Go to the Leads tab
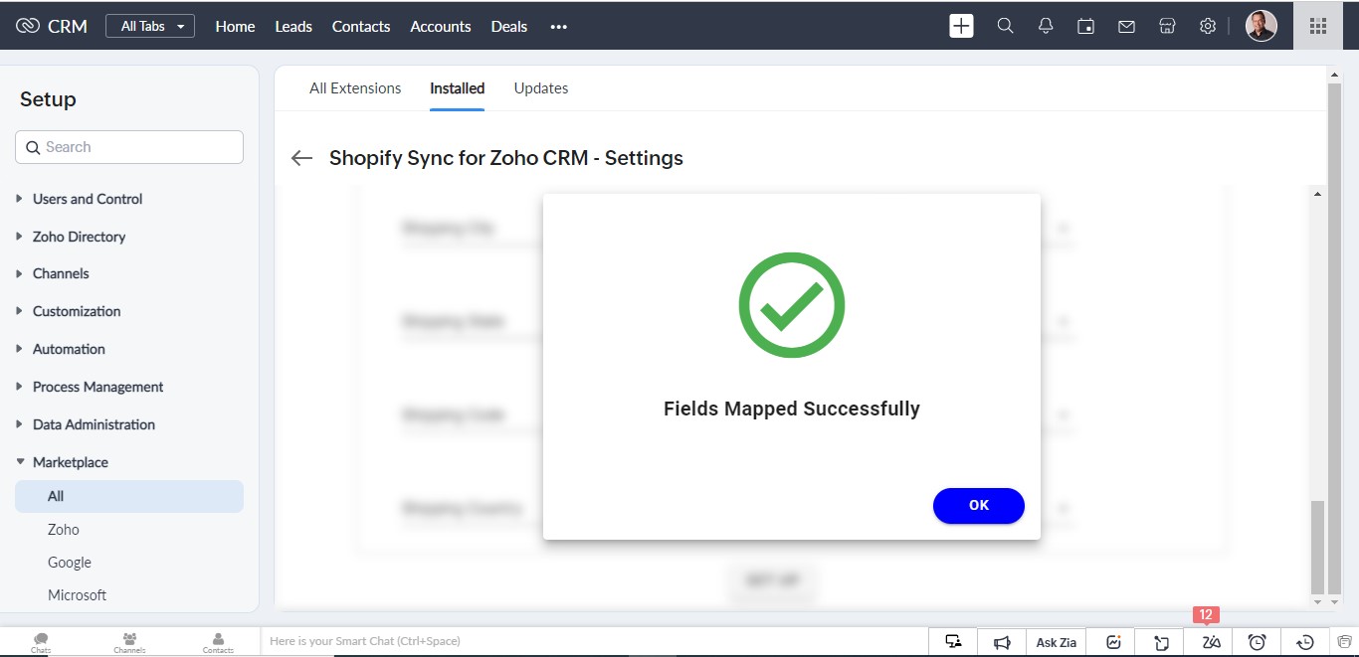 [293, 26]
